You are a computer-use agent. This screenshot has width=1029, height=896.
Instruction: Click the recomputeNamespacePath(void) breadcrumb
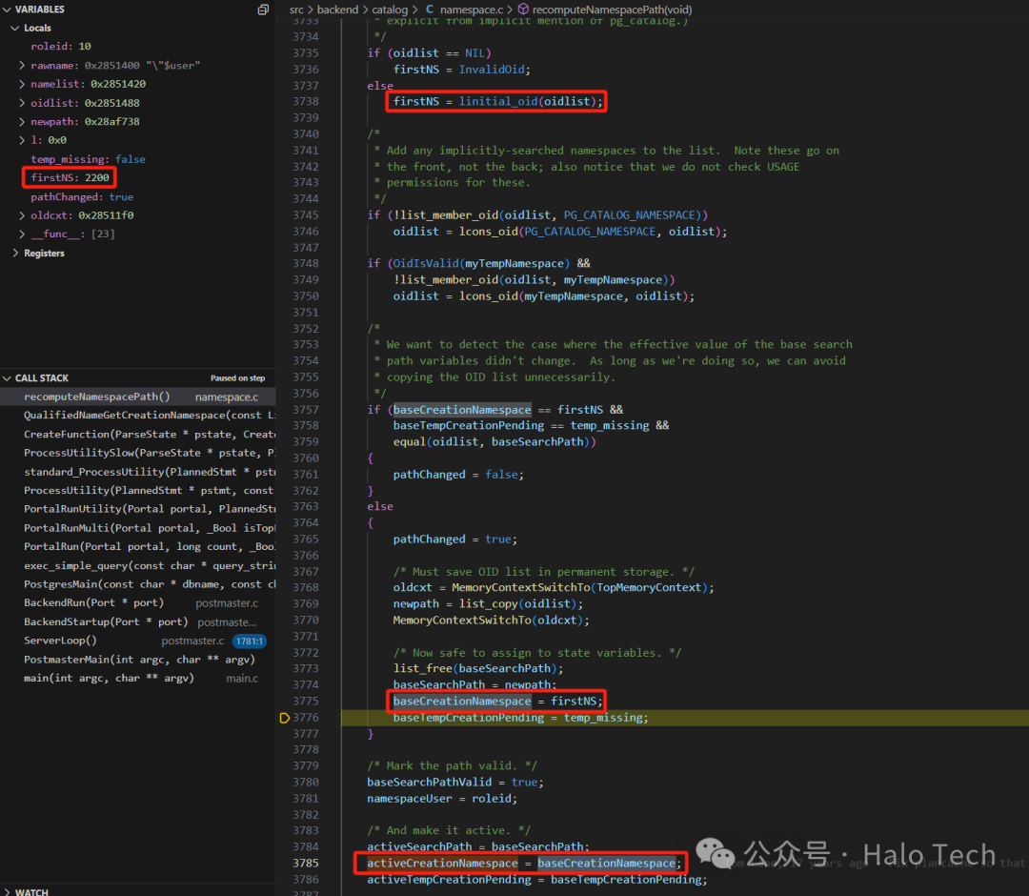point(612,10)
